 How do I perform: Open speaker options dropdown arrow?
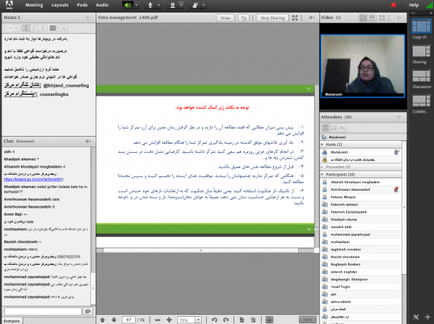(x=136, y=5)
